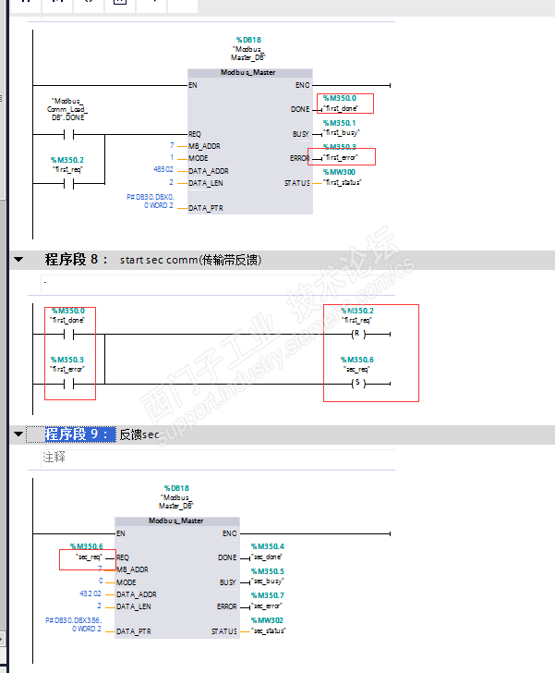Select the first_req reset (R) coil
The width and height of the screenshot is (555, 673).
pos(358,334)
